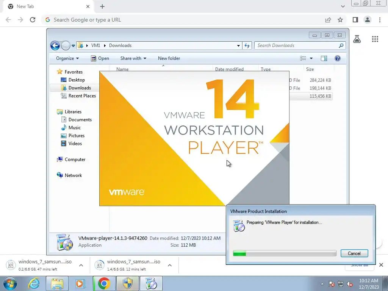Click the VMware-player file icon in details pane
This screenshot has height=291, width=388.
click(x=64, y=242)
